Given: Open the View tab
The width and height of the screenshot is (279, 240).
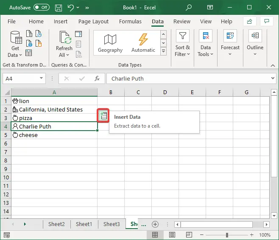Looking at the screenshot, I should click(x=206, y=22).
